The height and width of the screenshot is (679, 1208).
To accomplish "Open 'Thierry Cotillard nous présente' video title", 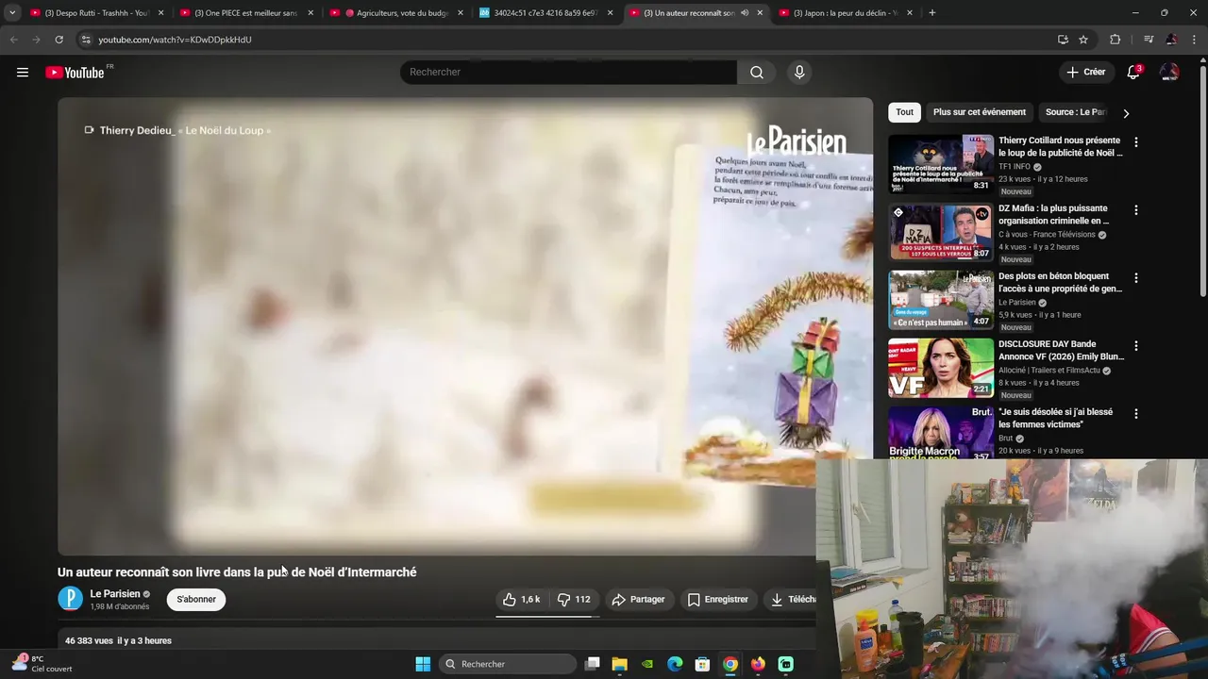I will click(x=1060, y=146).
